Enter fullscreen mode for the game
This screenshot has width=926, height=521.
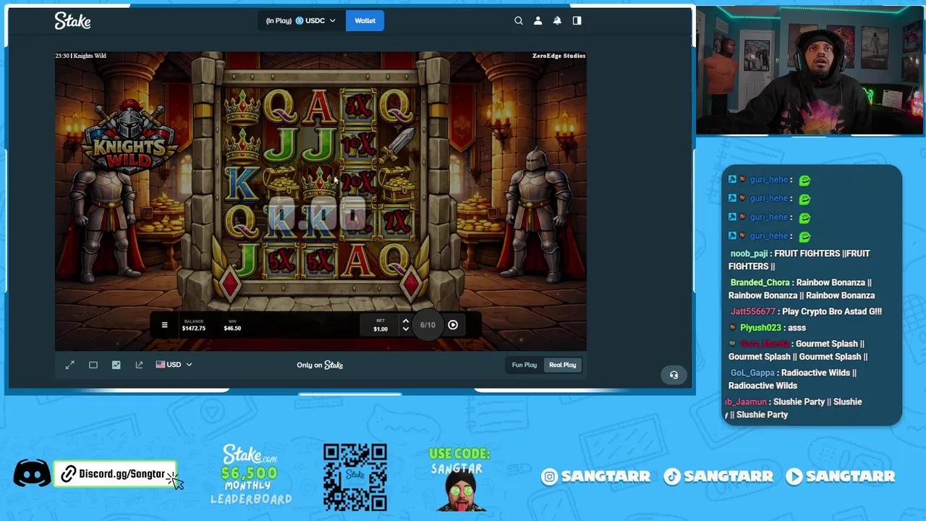[70, 365]
